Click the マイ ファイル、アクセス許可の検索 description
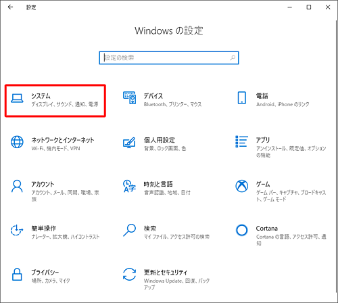This screenshot has height=303, width=338. (x=176, y=237)
